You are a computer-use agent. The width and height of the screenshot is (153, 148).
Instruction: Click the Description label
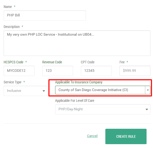(12, 27)
